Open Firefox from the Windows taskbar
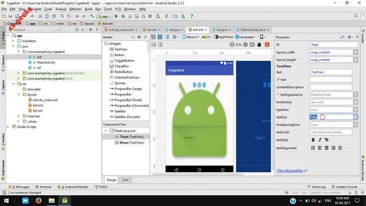This screenshot has height=206, width=366. pos(38,201)
